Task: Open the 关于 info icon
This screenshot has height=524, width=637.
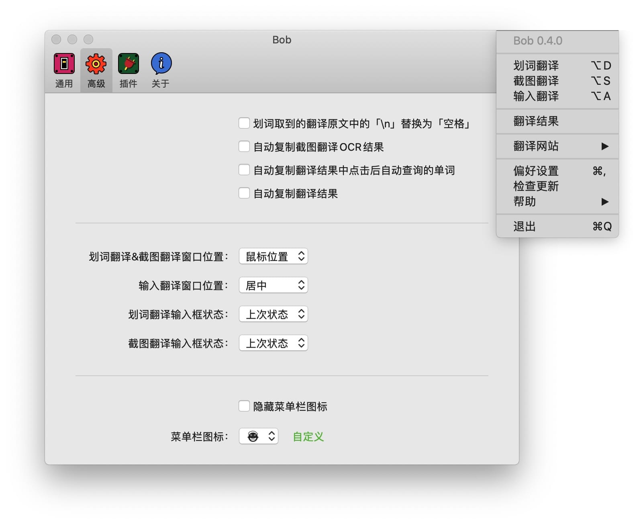Action: pos(161,64)
